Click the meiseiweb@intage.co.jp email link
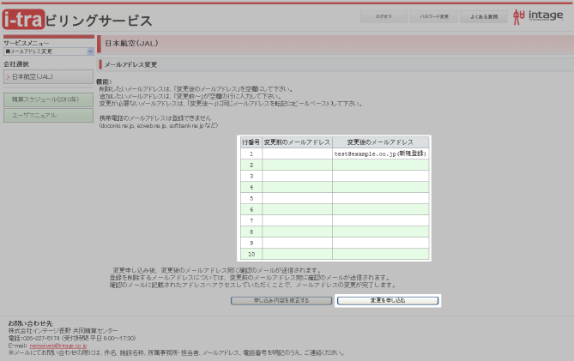Screen dimensions: 574x361 click(58, 346)
